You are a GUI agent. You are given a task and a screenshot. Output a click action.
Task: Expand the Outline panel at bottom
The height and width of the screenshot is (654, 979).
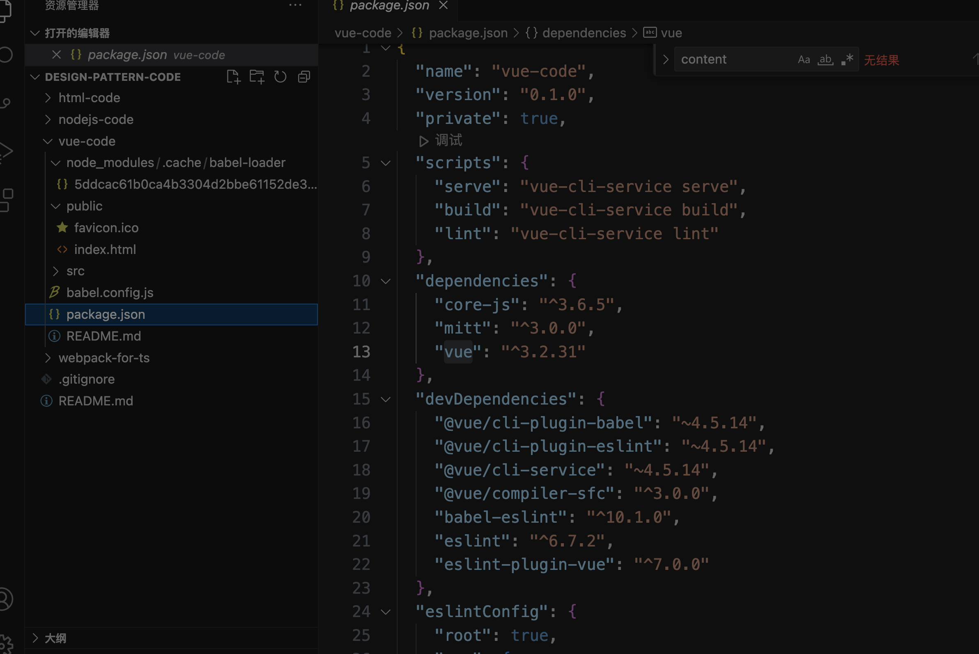point(35,638)
